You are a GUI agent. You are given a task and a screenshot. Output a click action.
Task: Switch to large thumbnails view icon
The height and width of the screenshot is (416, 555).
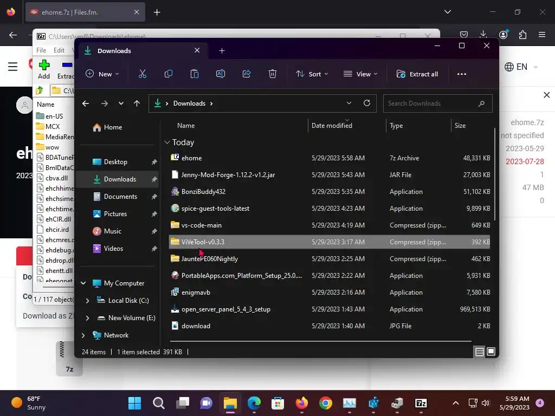pyautogui.click(x=491, y=352)
